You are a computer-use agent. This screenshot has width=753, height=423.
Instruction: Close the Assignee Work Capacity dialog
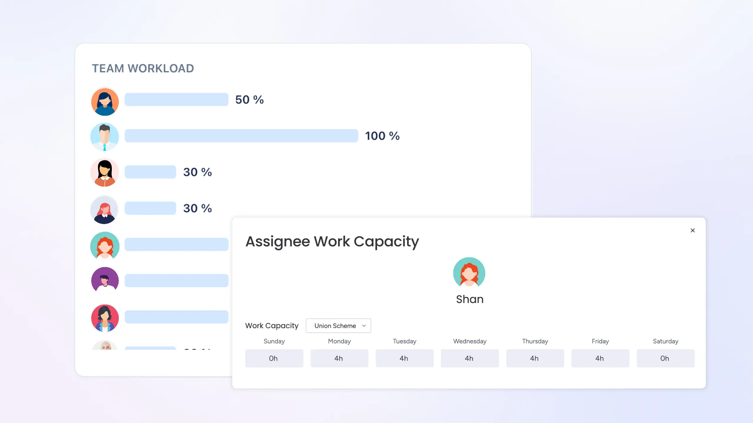coord(693,230)
